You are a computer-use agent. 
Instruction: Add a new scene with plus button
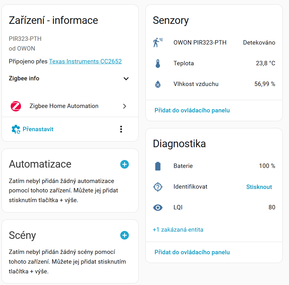(125, 235)
